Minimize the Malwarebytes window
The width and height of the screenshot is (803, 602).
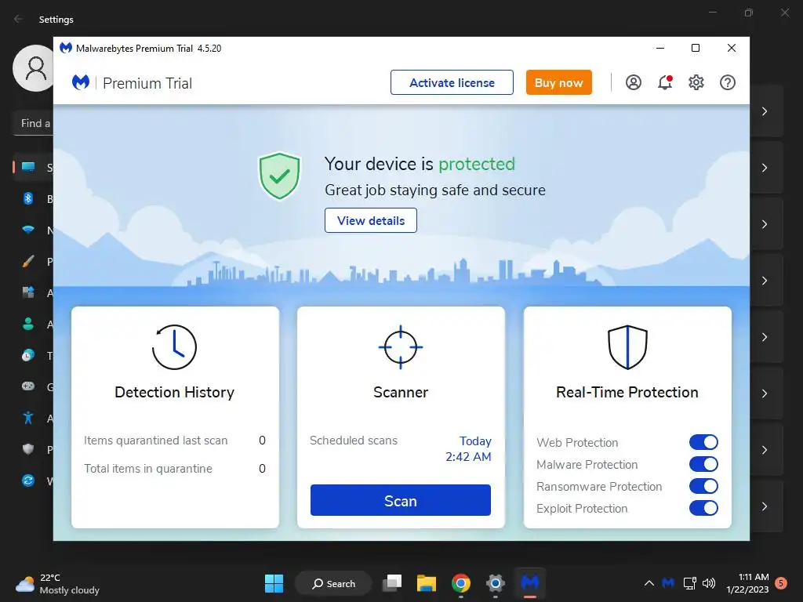tap(660, 48)
